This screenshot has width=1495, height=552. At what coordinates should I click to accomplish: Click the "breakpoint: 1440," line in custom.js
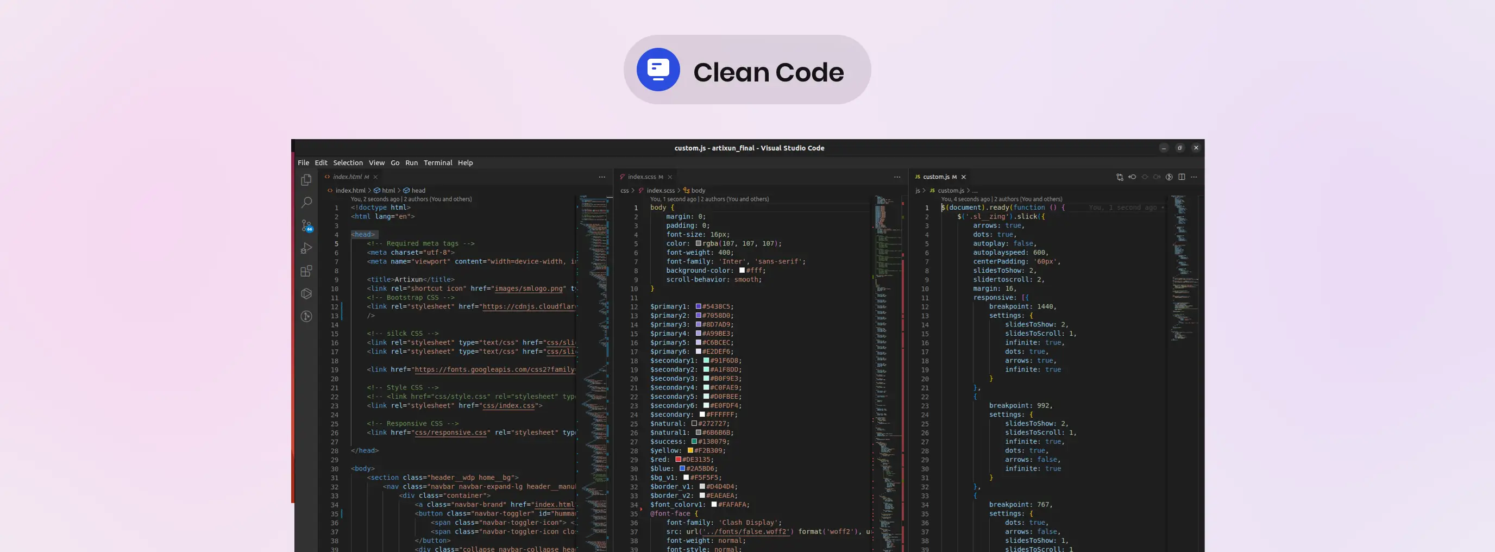coord(1022,306)
